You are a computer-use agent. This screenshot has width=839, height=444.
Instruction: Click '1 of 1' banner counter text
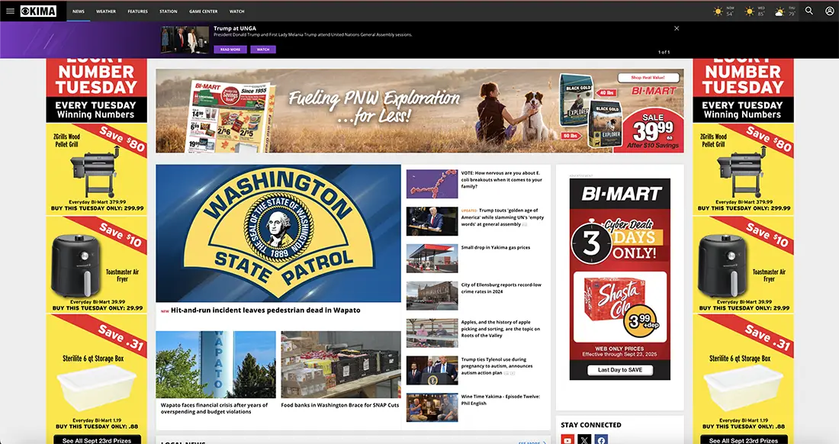pos(664,52)
